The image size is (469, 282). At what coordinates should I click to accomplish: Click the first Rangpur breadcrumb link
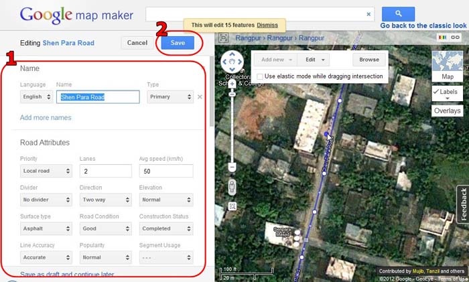248,38
